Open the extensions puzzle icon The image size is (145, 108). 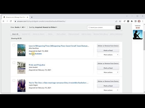tap(132, 21)
